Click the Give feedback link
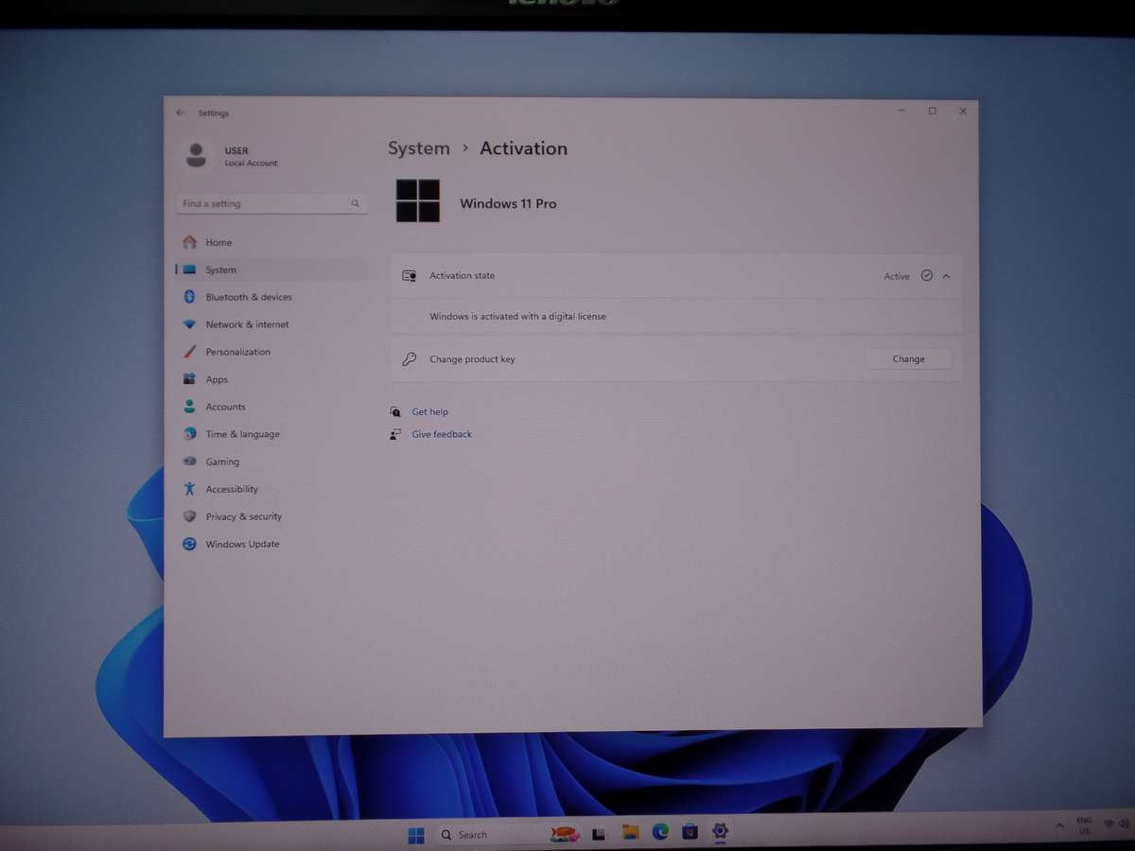This screenshot has height=851, width=1135. (441, 434)
